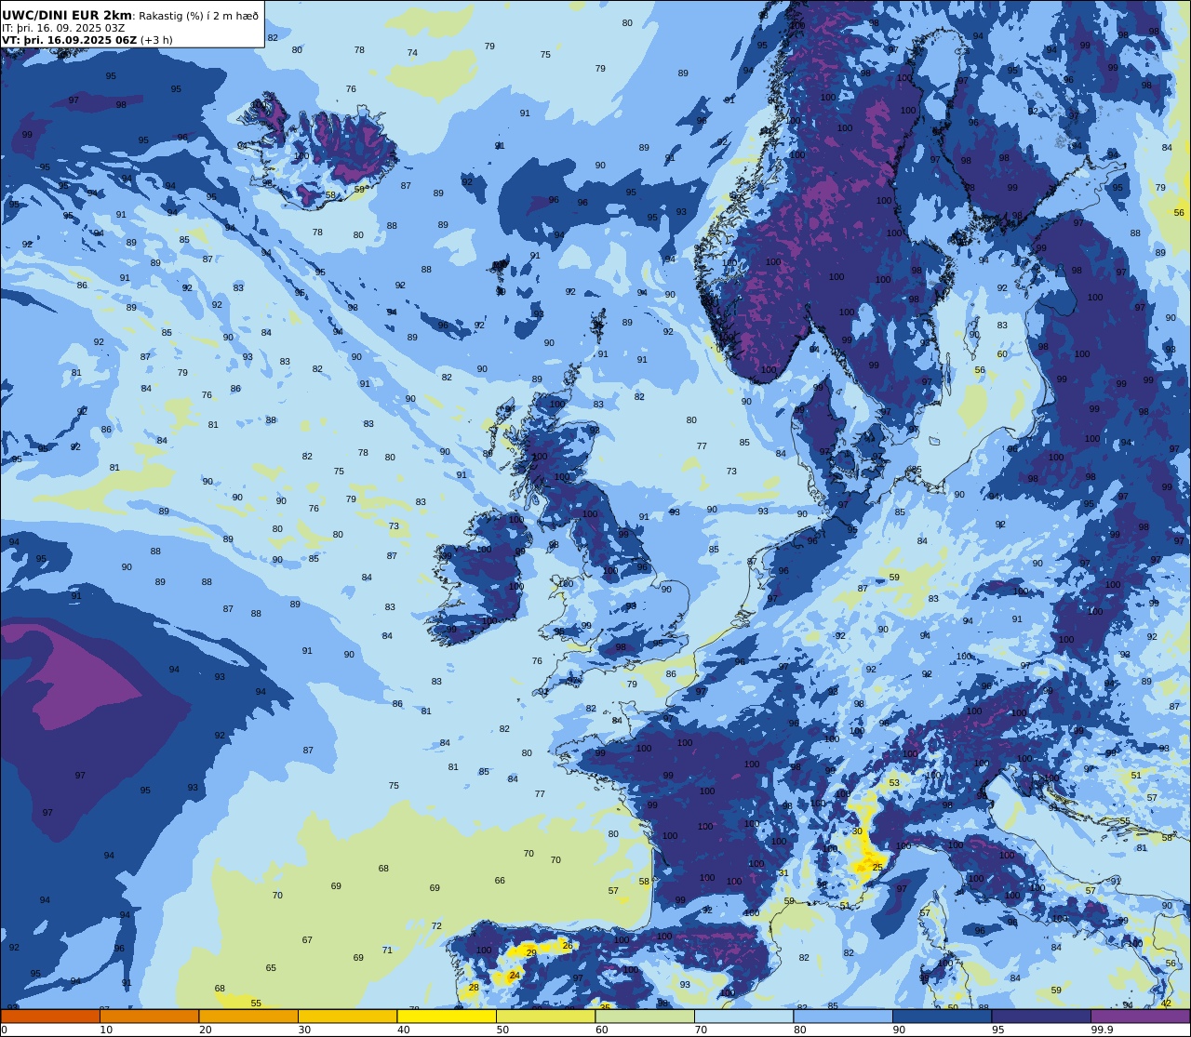Click the legend tick label '10'
The image size is (1191, 1037).
(x=106, y=1030)
